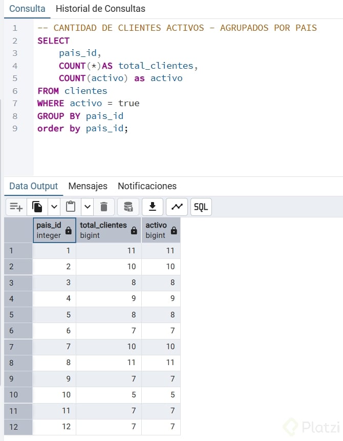343x441 pixels.
Task: Expand the paste options dropdown arrow
Action: pos(88,207)
